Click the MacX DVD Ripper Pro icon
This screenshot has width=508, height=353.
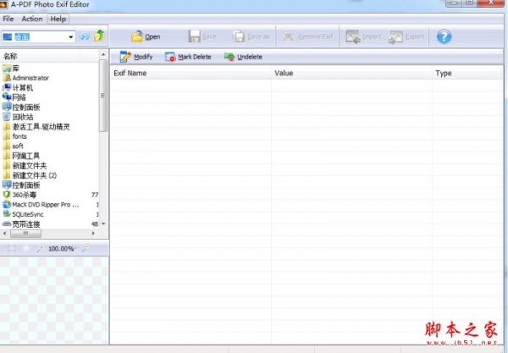7,204
